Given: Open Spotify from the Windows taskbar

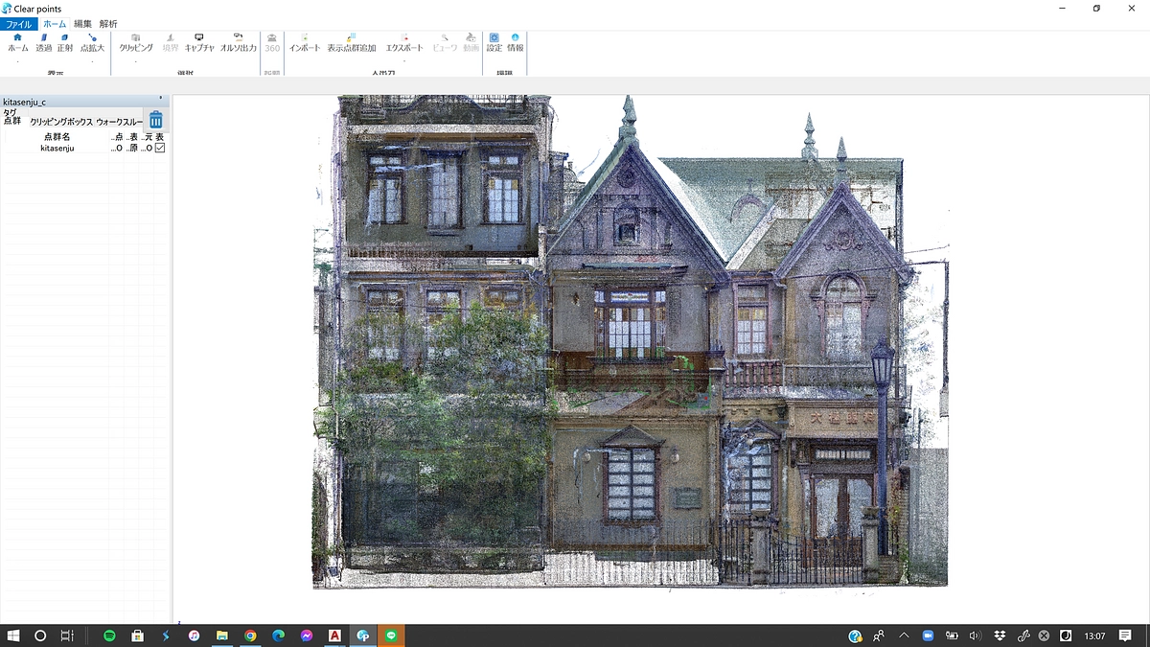Looking at the screenshot, I should (x=109, y=635).
